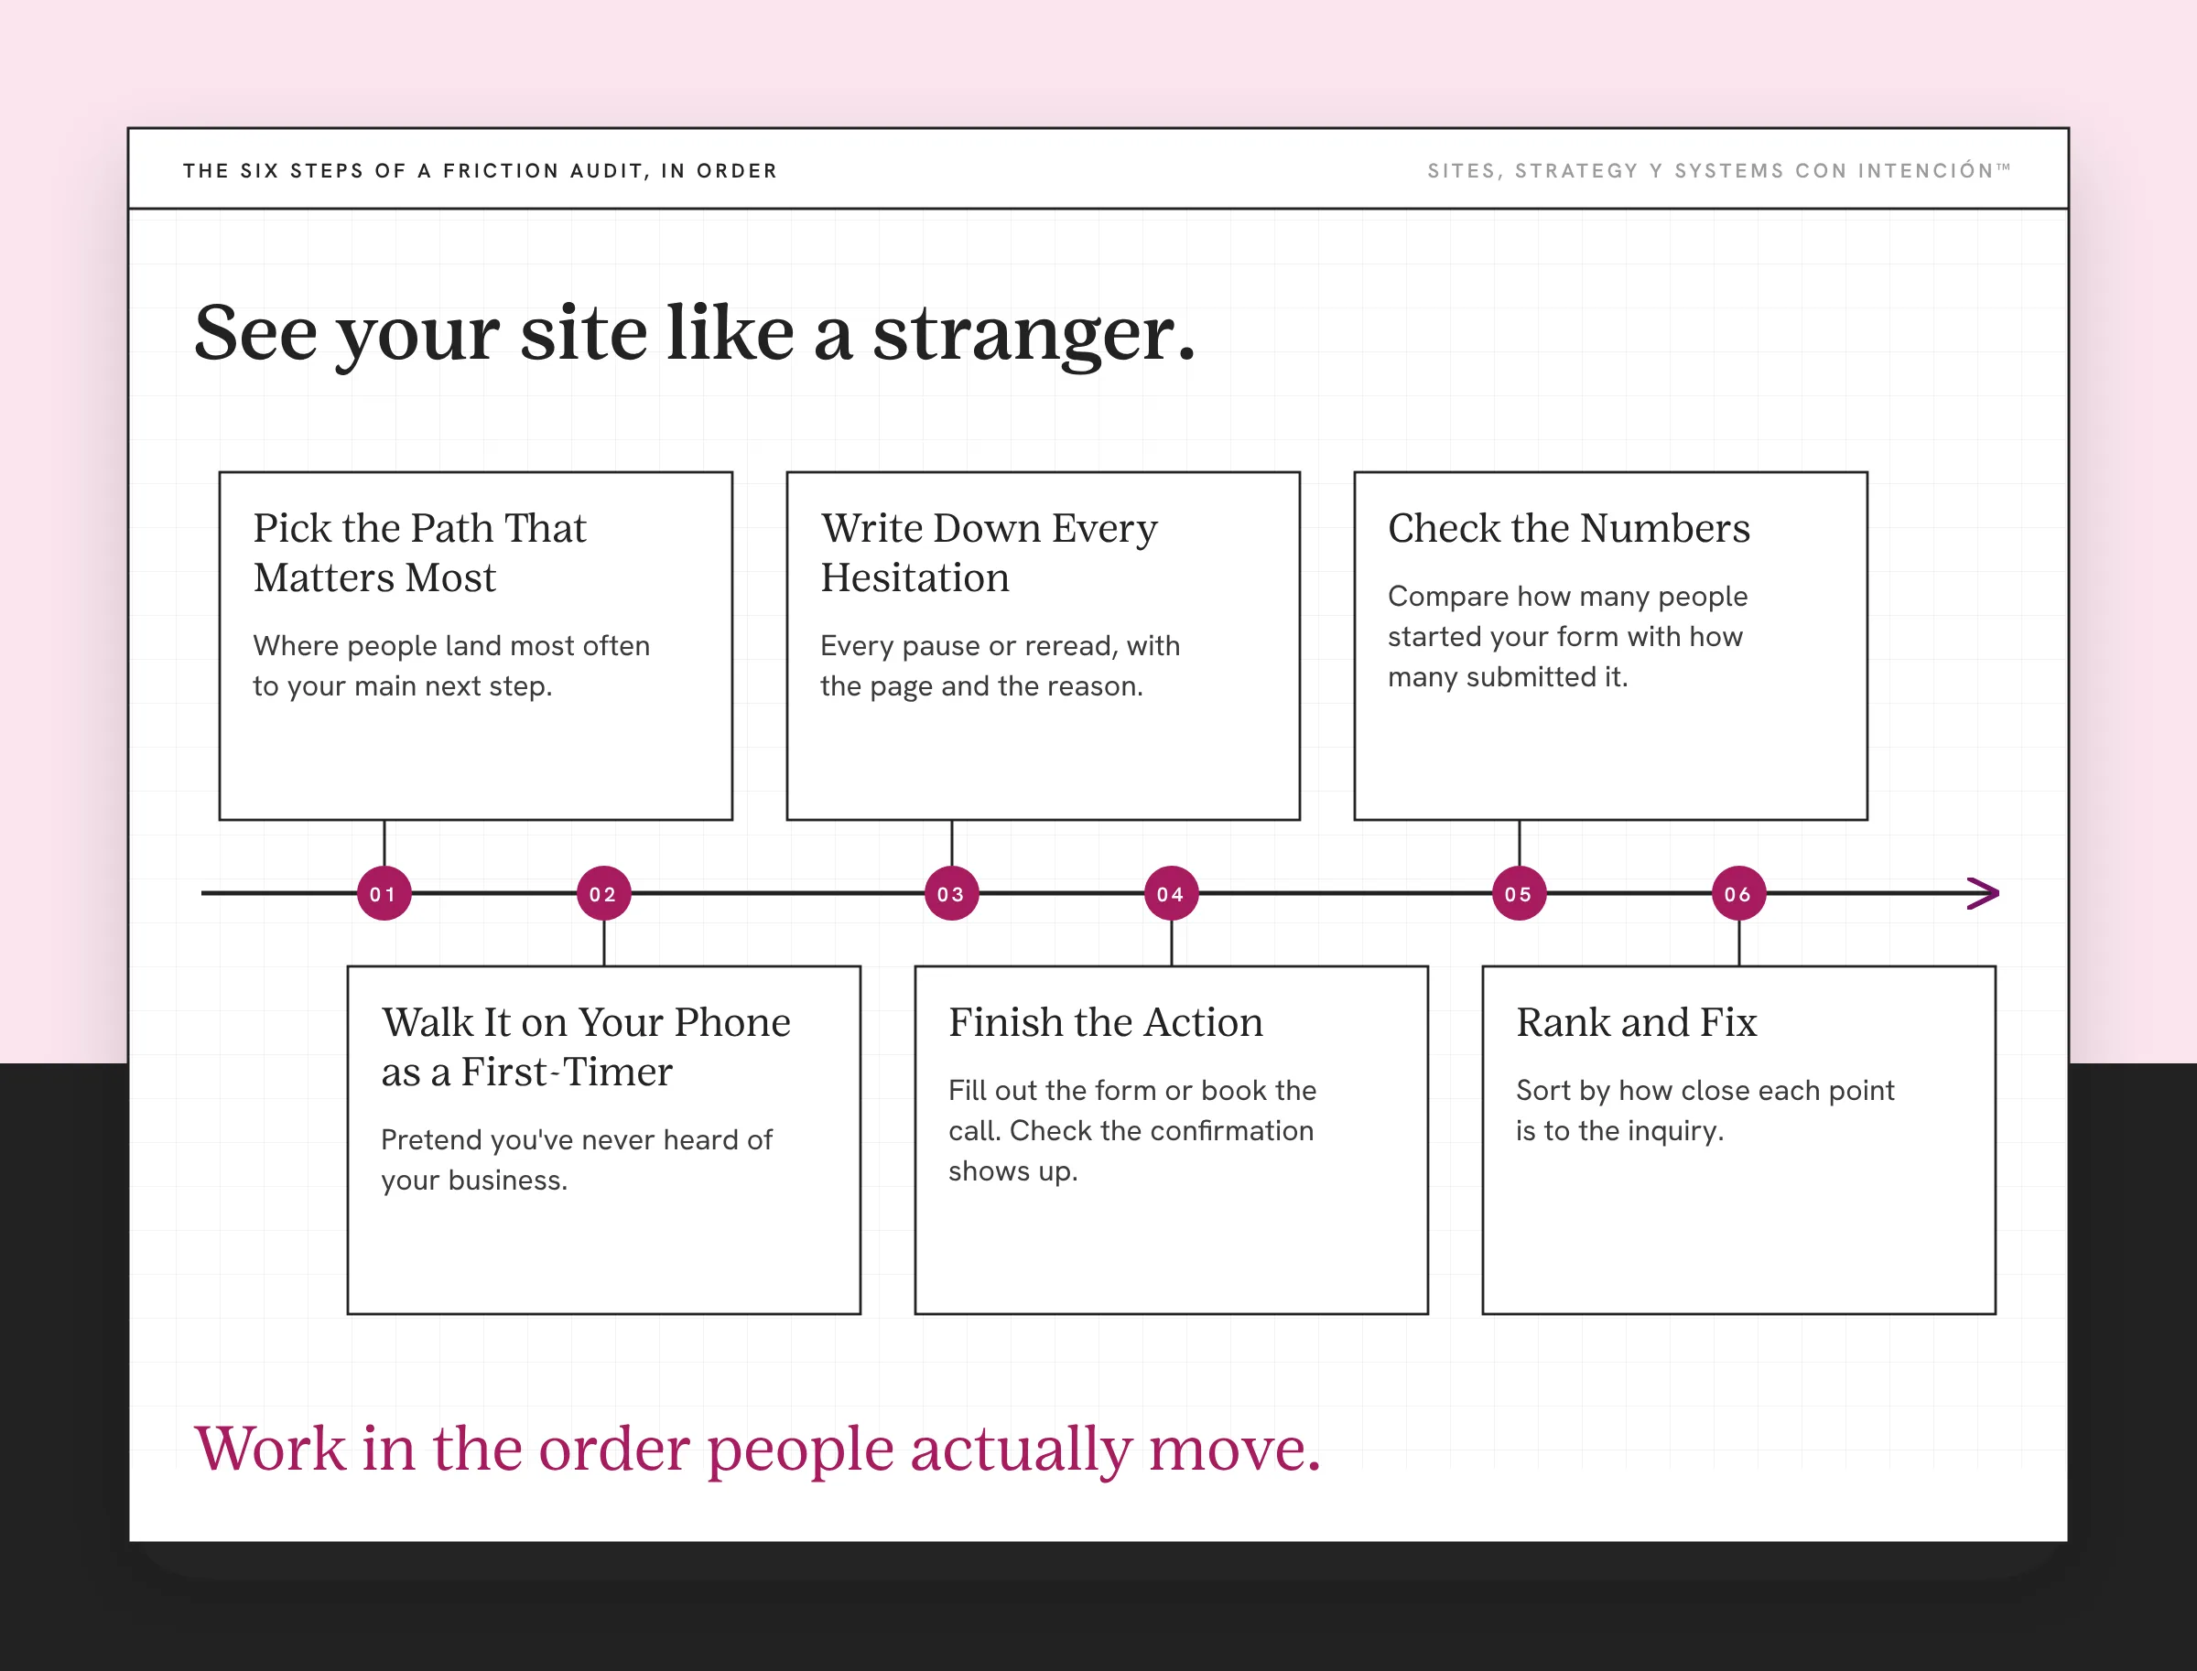The width and height of the screenshot is (2197, 1671).
Task: Click timeline marker 05
Action: tap(1520, 893)
